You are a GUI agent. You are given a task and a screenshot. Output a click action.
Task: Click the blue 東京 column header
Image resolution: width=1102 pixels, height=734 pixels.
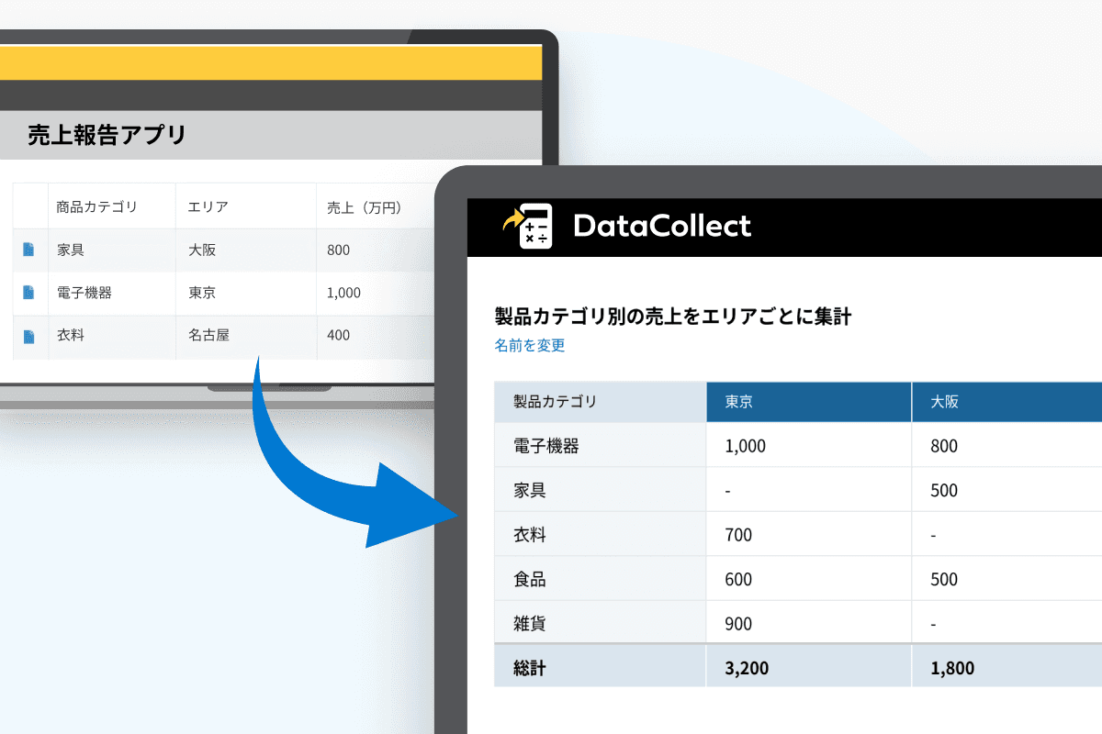(x=808, y=402)
